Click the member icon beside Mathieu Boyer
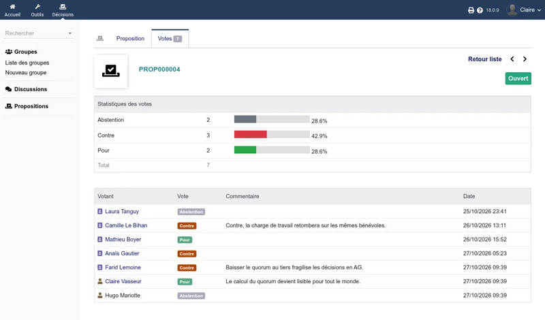The height and width of the screenshot is (320, 545). pos(100,240)
